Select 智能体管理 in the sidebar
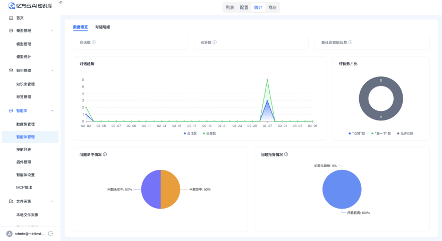This screenshot has height=241, width=442. click(x=30, y=137)
